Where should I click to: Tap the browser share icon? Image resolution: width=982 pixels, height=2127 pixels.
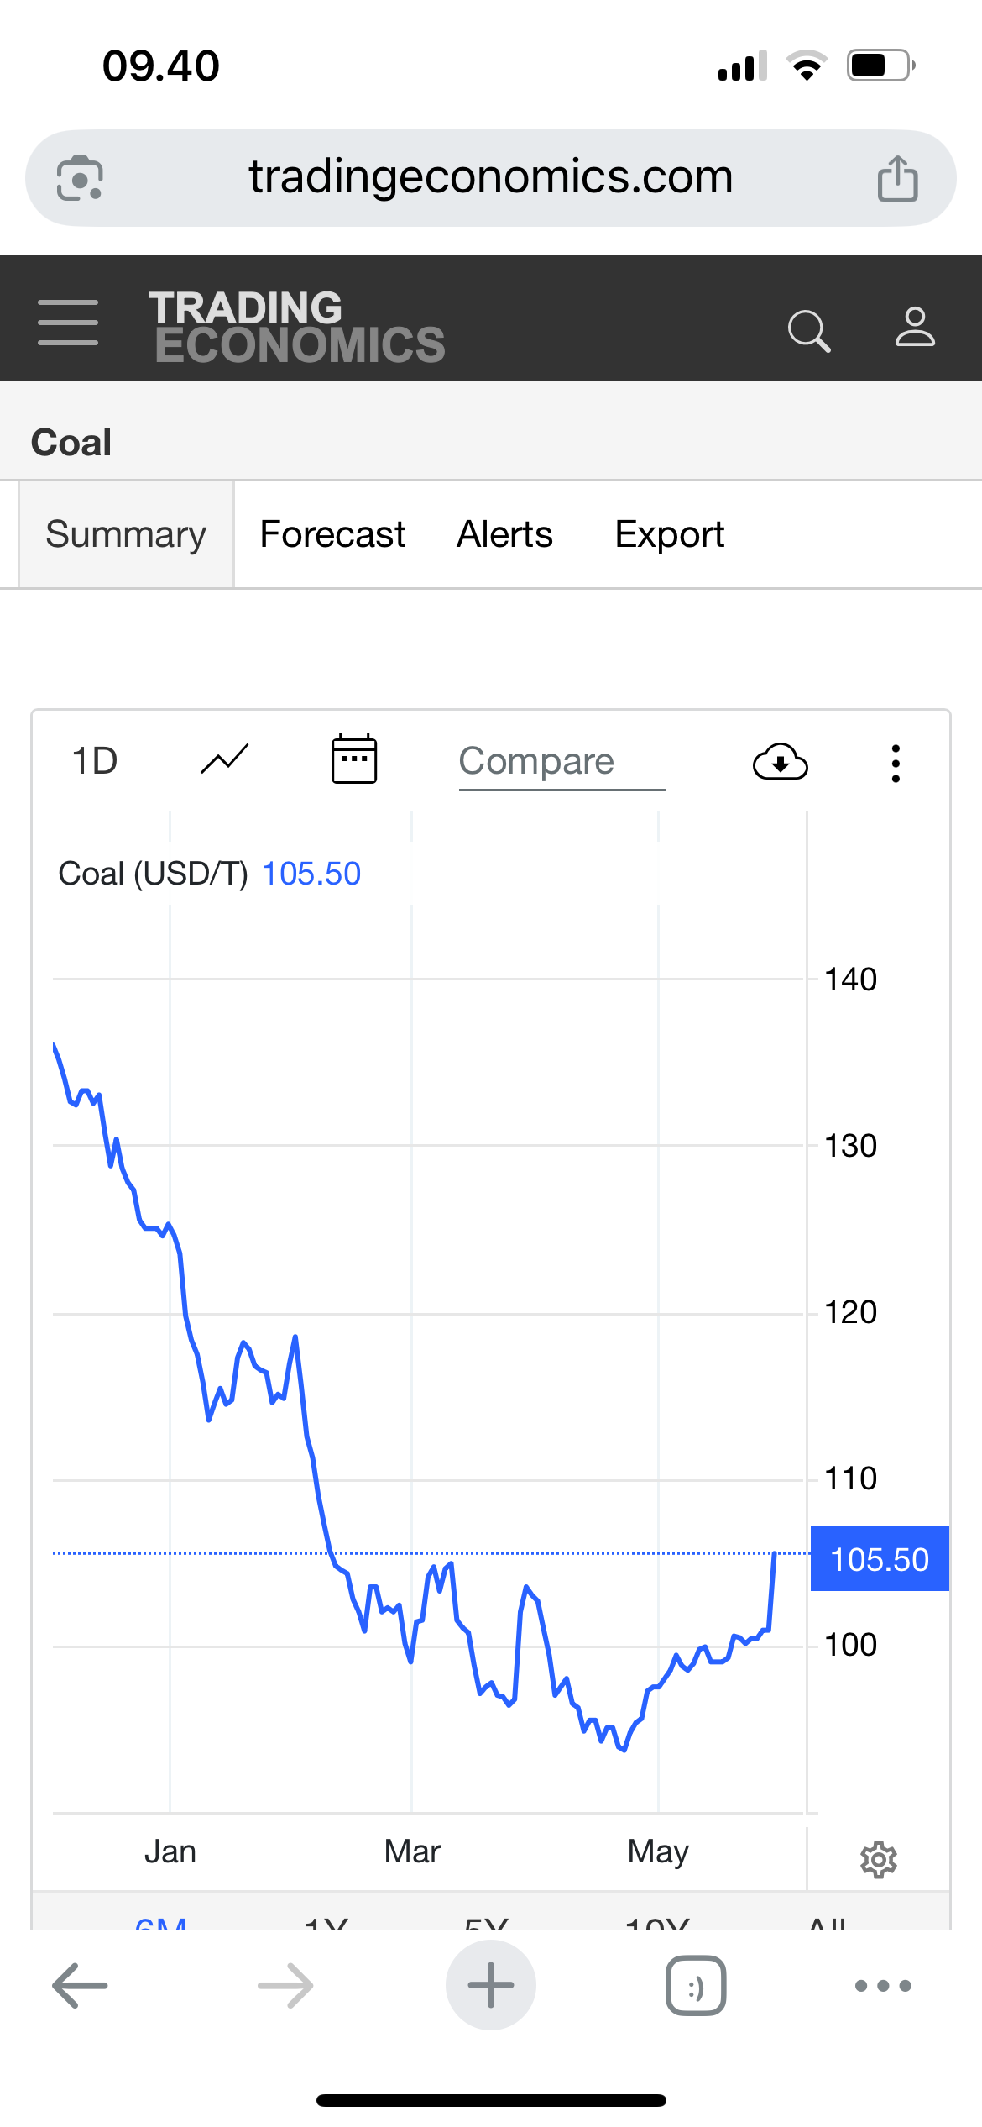coord(897,178)
